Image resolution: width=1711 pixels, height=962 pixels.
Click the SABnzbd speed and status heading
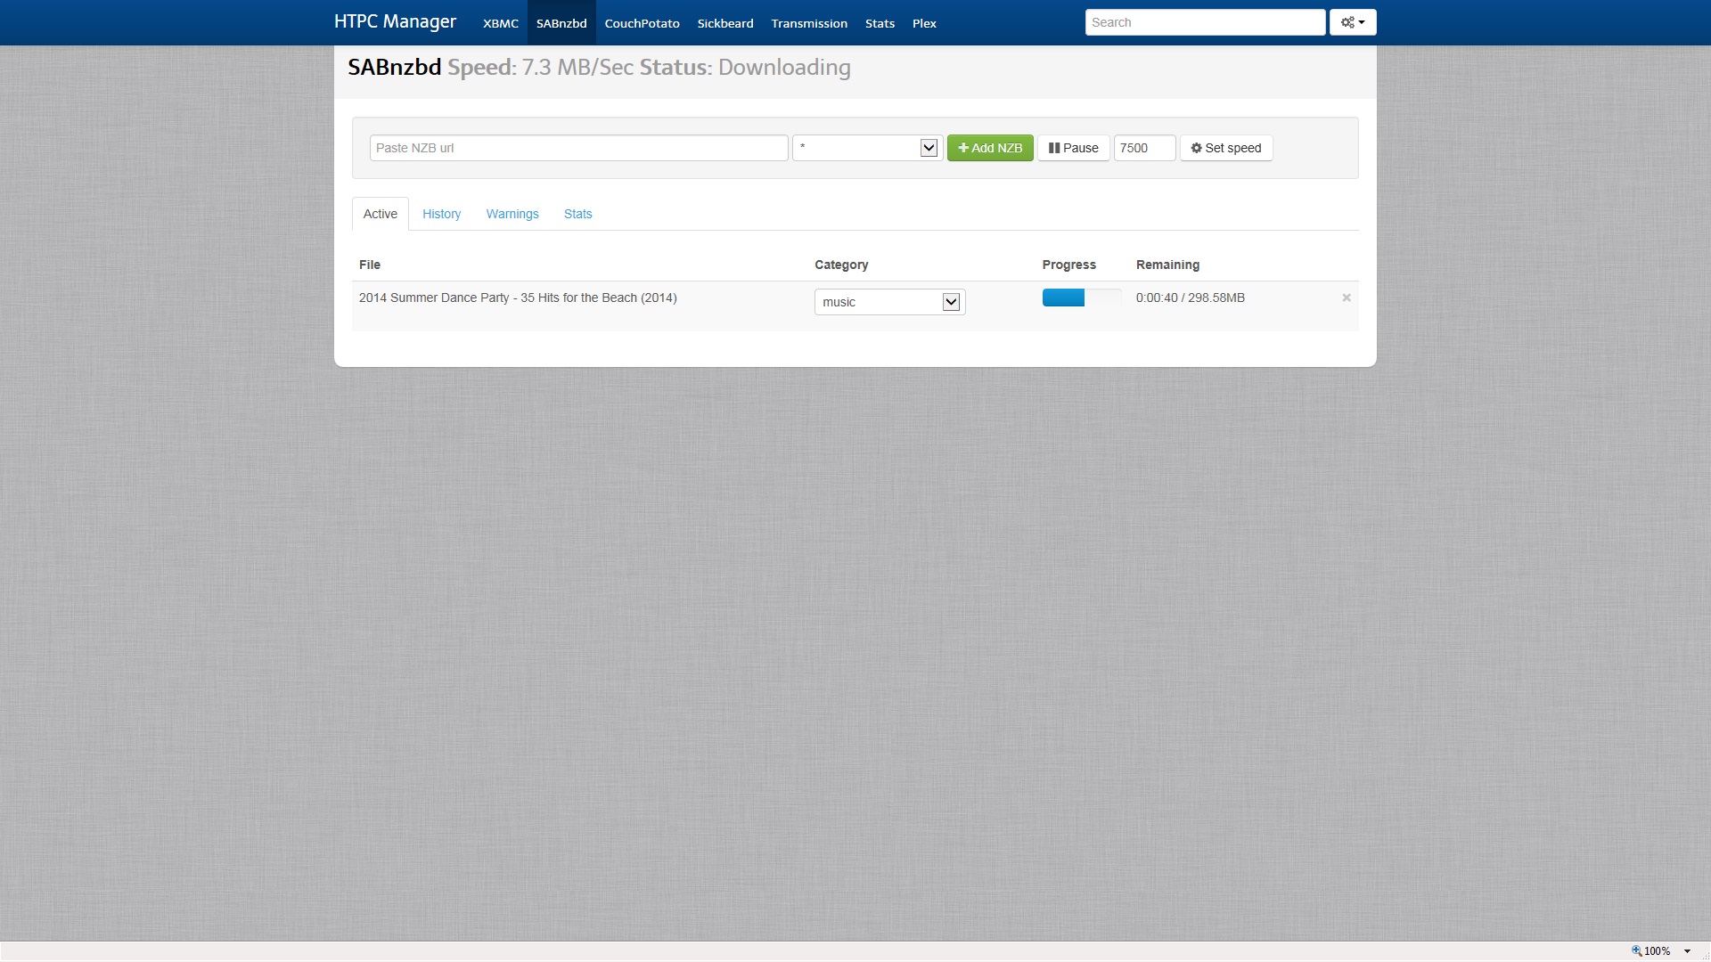click(x=599, y=68)
